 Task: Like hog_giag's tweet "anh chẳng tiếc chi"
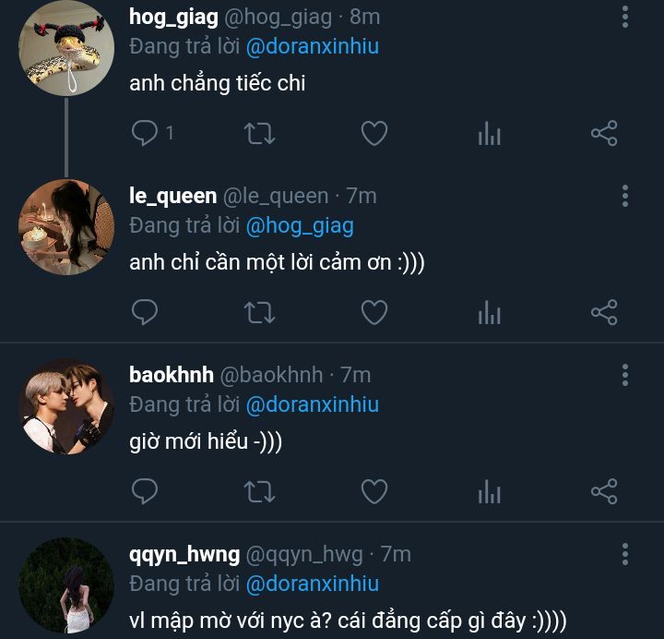pos(373,134)
